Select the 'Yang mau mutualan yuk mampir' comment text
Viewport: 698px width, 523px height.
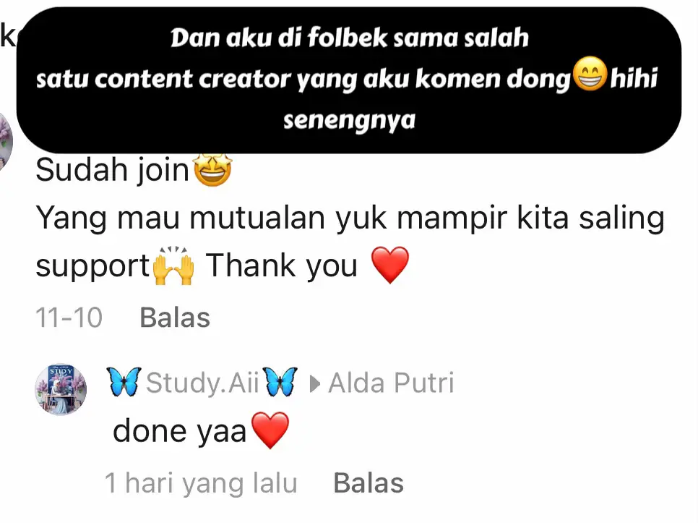pyautogui.click(x=350, y=242)
